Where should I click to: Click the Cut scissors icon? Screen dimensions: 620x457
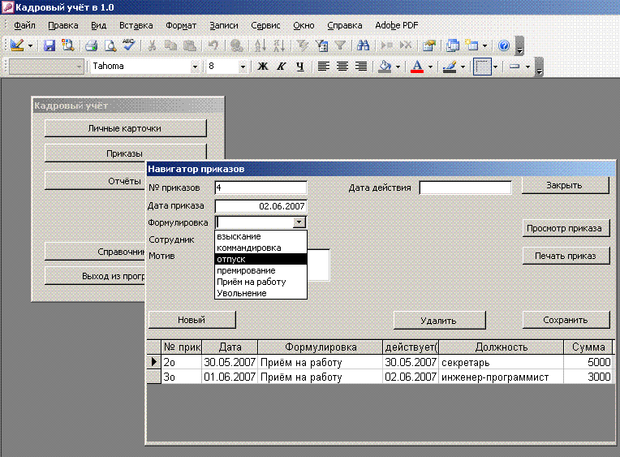pyautogui.click(x=152, y=45)
